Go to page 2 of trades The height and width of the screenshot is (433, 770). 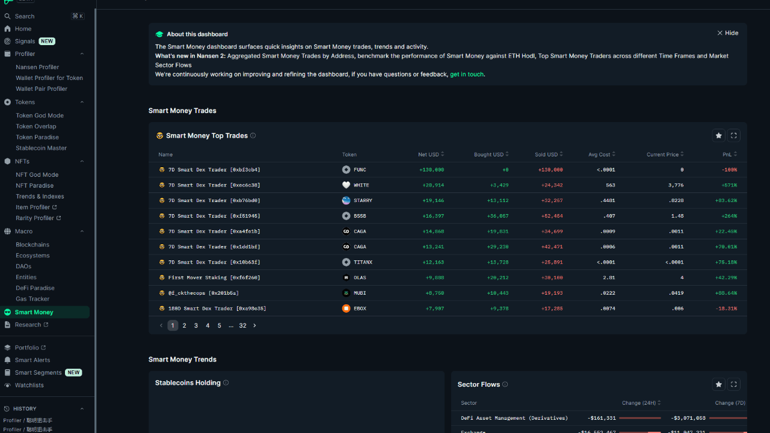click(x=184, y=325)
